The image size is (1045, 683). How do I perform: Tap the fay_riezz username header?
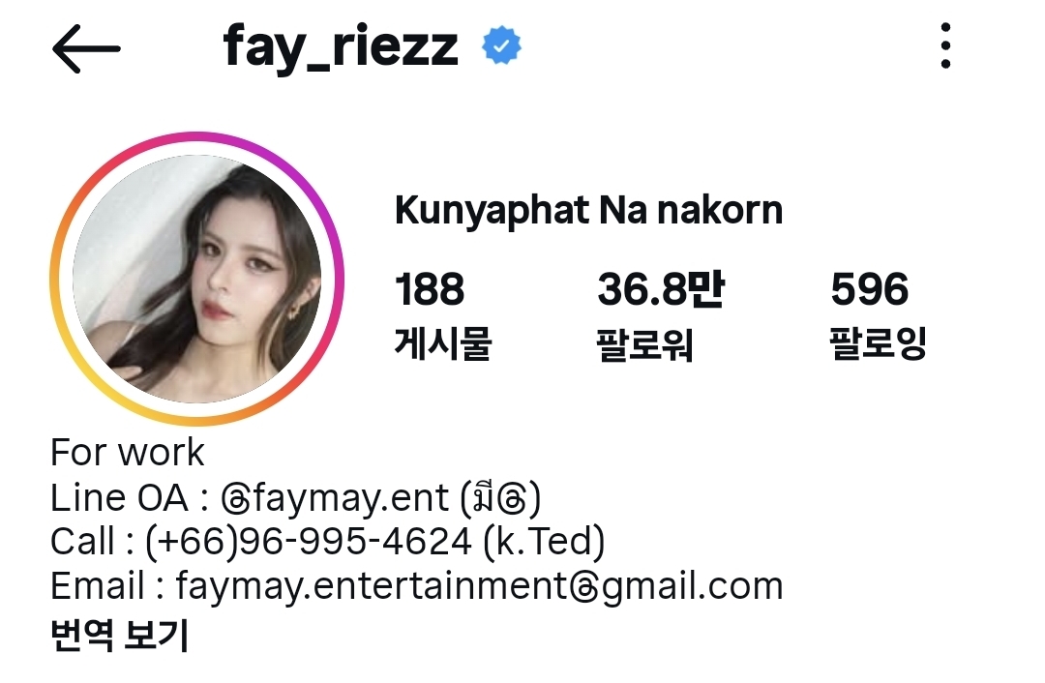(x=341, y=46)
